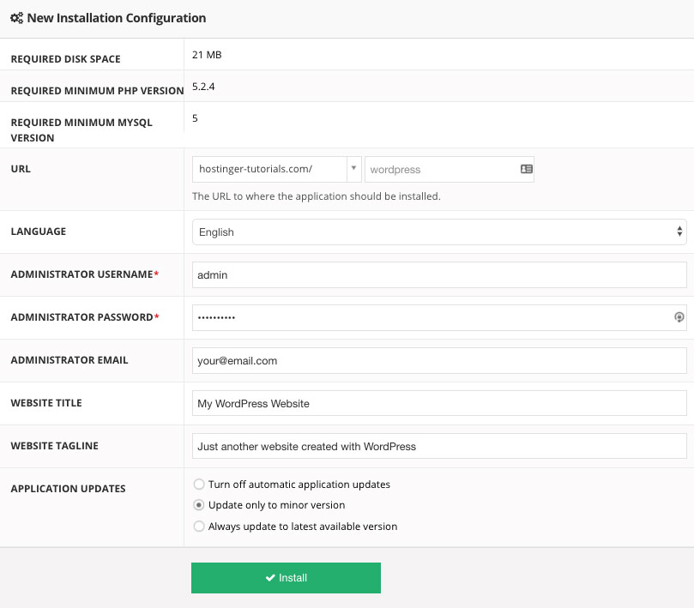Click the wordpress directory path field
The width and height of the screenshot is (694, 608).
(x=441, y=170)
